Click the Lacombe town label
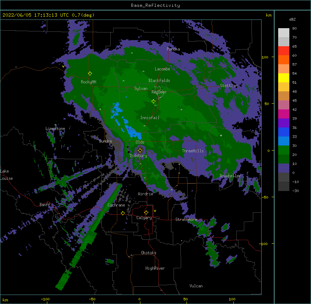Screen dimensions: 311x304 [x=162, y=69]
